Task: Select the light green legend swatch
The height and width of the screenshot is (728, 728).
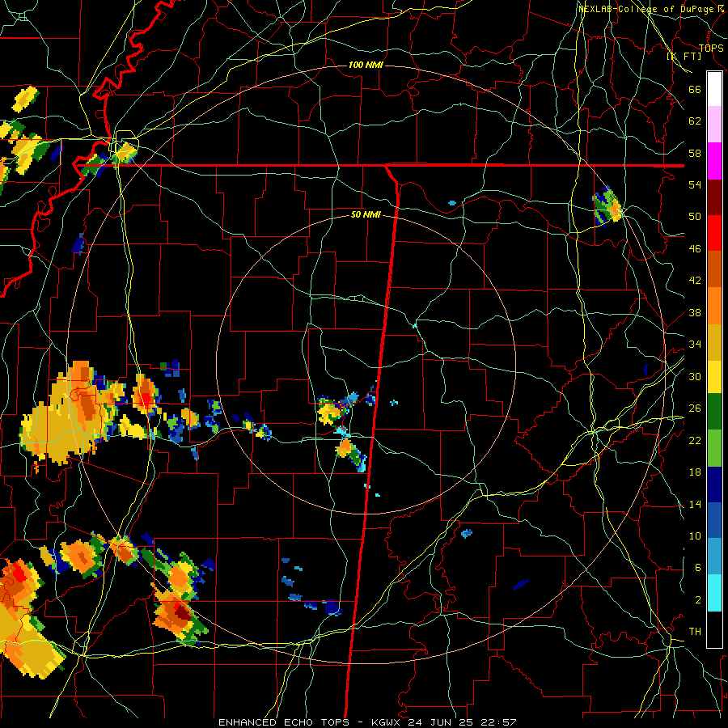Action: (714, 448)
